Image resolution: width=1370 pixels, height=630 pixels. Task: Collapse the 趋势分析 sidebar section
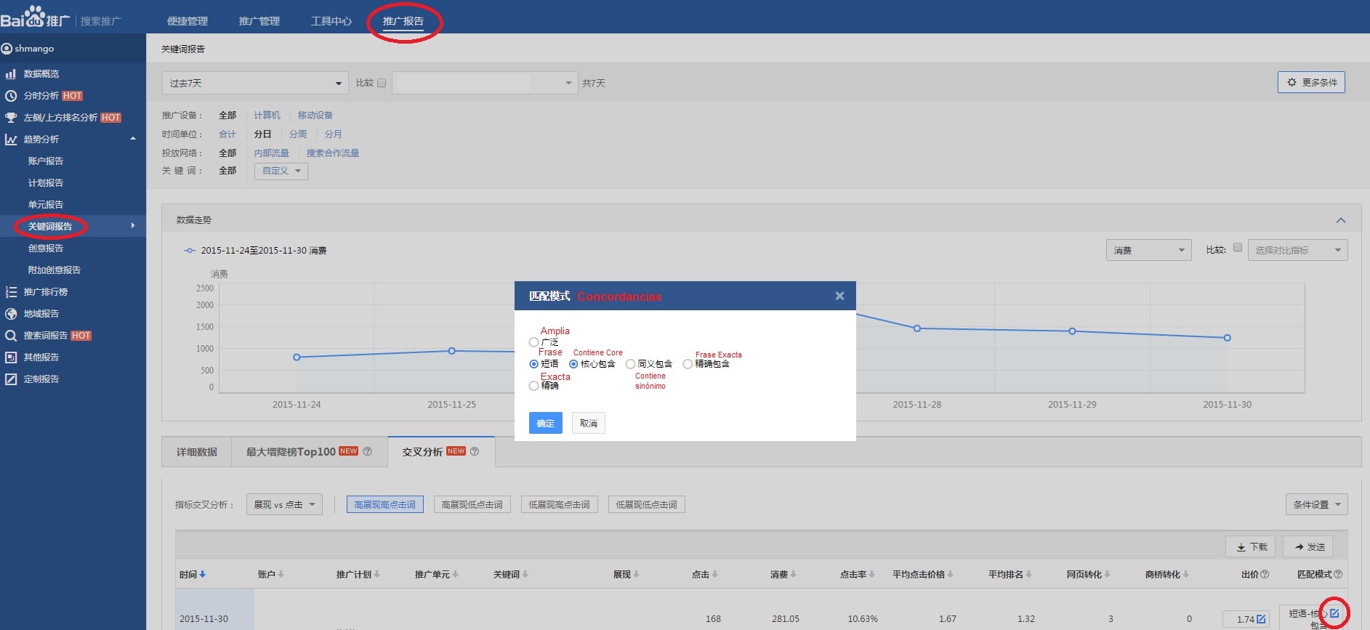pyautogui.click(x=133, y=139)
